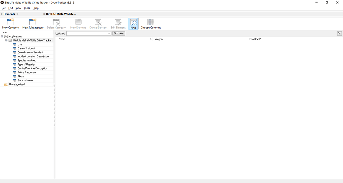
Task: Minimize the CyberTracker window
Action: point(316,3)
